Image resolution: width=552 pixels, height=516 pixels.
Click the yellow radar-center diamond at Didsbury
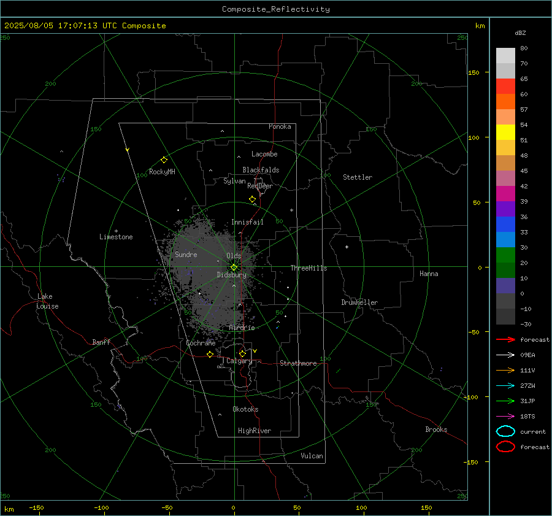pos(234,268)
